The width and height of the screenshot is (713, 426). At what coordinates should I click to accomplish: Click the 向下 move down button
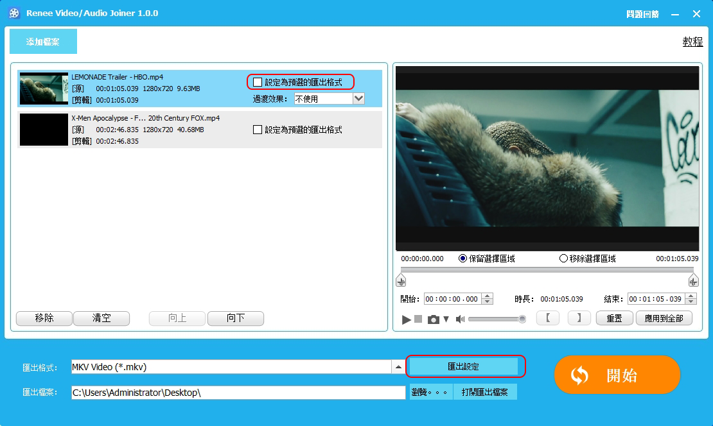coord(236,318)
